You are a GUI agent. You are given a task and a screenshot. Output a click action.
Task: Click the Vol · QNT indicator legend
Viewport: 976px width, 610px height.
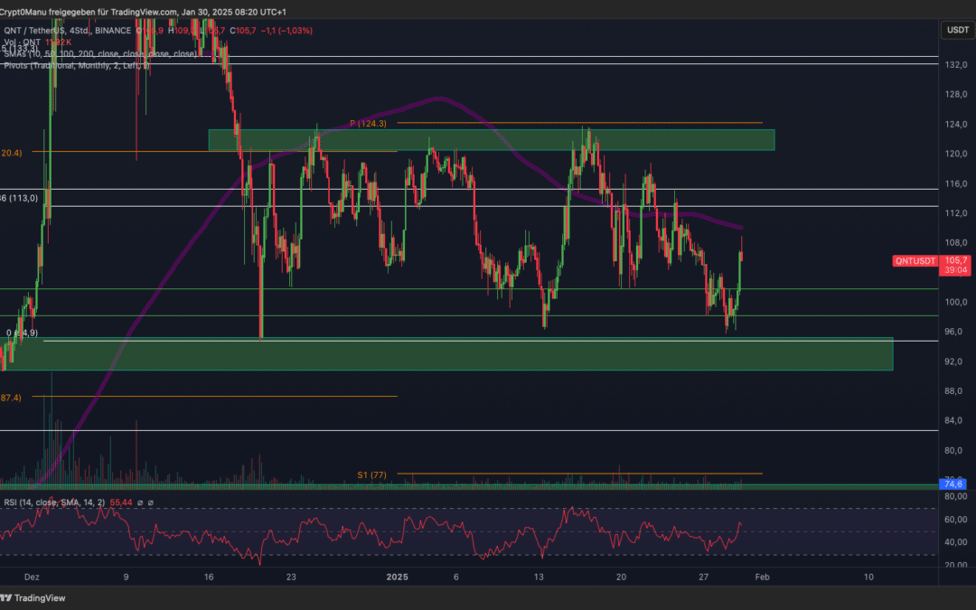coord(23,42)
